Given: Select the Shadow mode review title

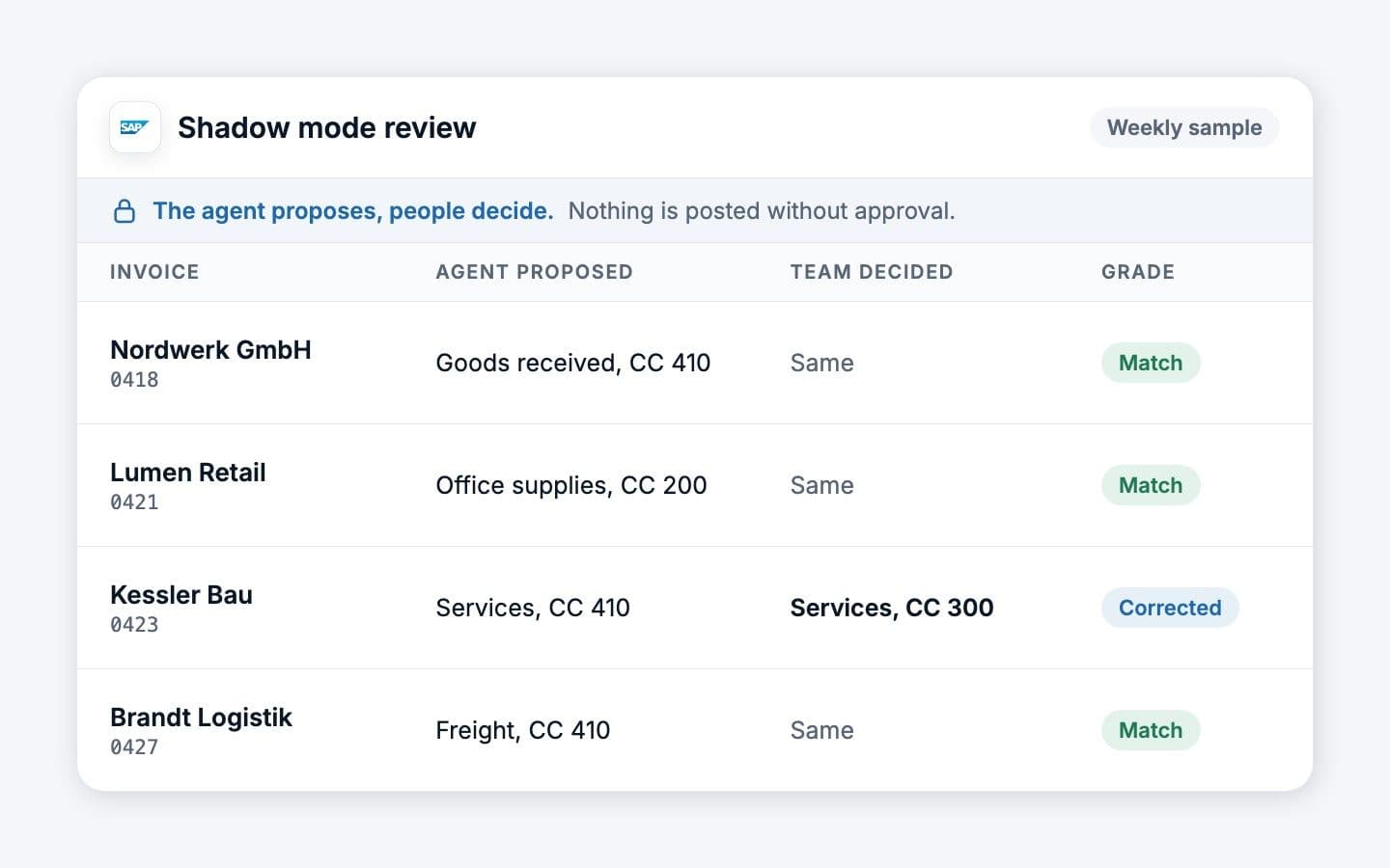Looking at the screenshot, I should pyautogui.click(x=326, y=127).
